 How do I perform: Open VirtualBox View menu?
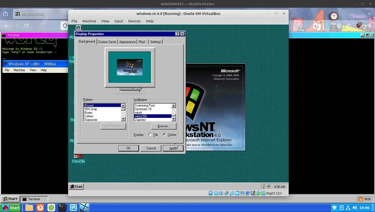[105, 21]
